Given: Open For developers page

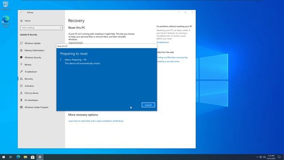Looking at the screenshot, I should (32, 100).
